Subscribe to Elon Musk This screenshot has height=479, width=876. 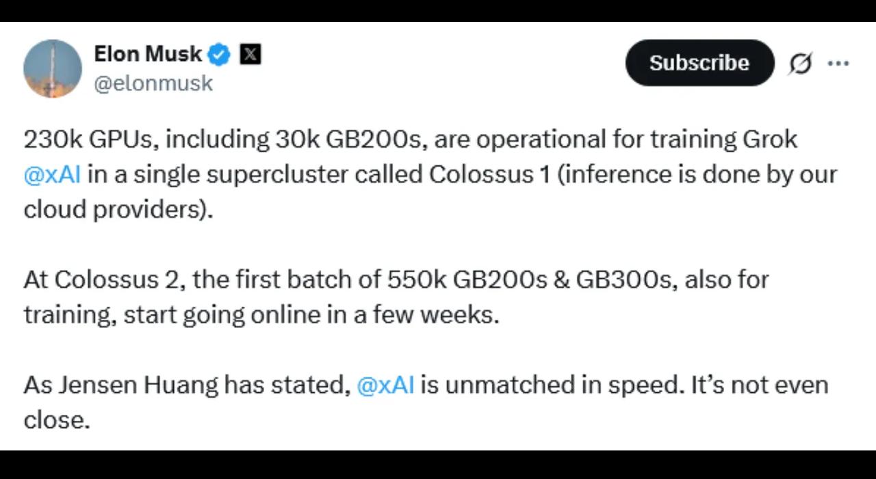(699, 63)
